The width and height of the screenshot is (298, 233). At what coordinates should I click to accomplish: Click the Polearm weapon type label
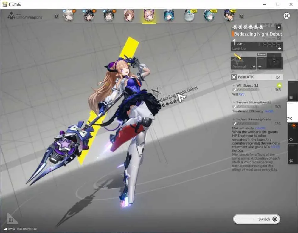click(269, 39)
